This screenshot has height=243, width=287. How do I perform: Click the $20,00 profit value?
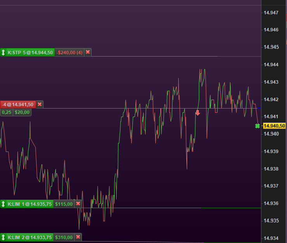(22, 112)
